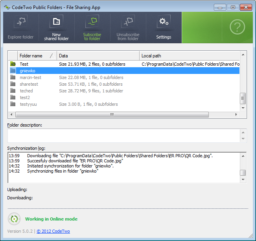Open the help question mark icon
Viewport: 256px width, 241px height.
tap(237, 27)
